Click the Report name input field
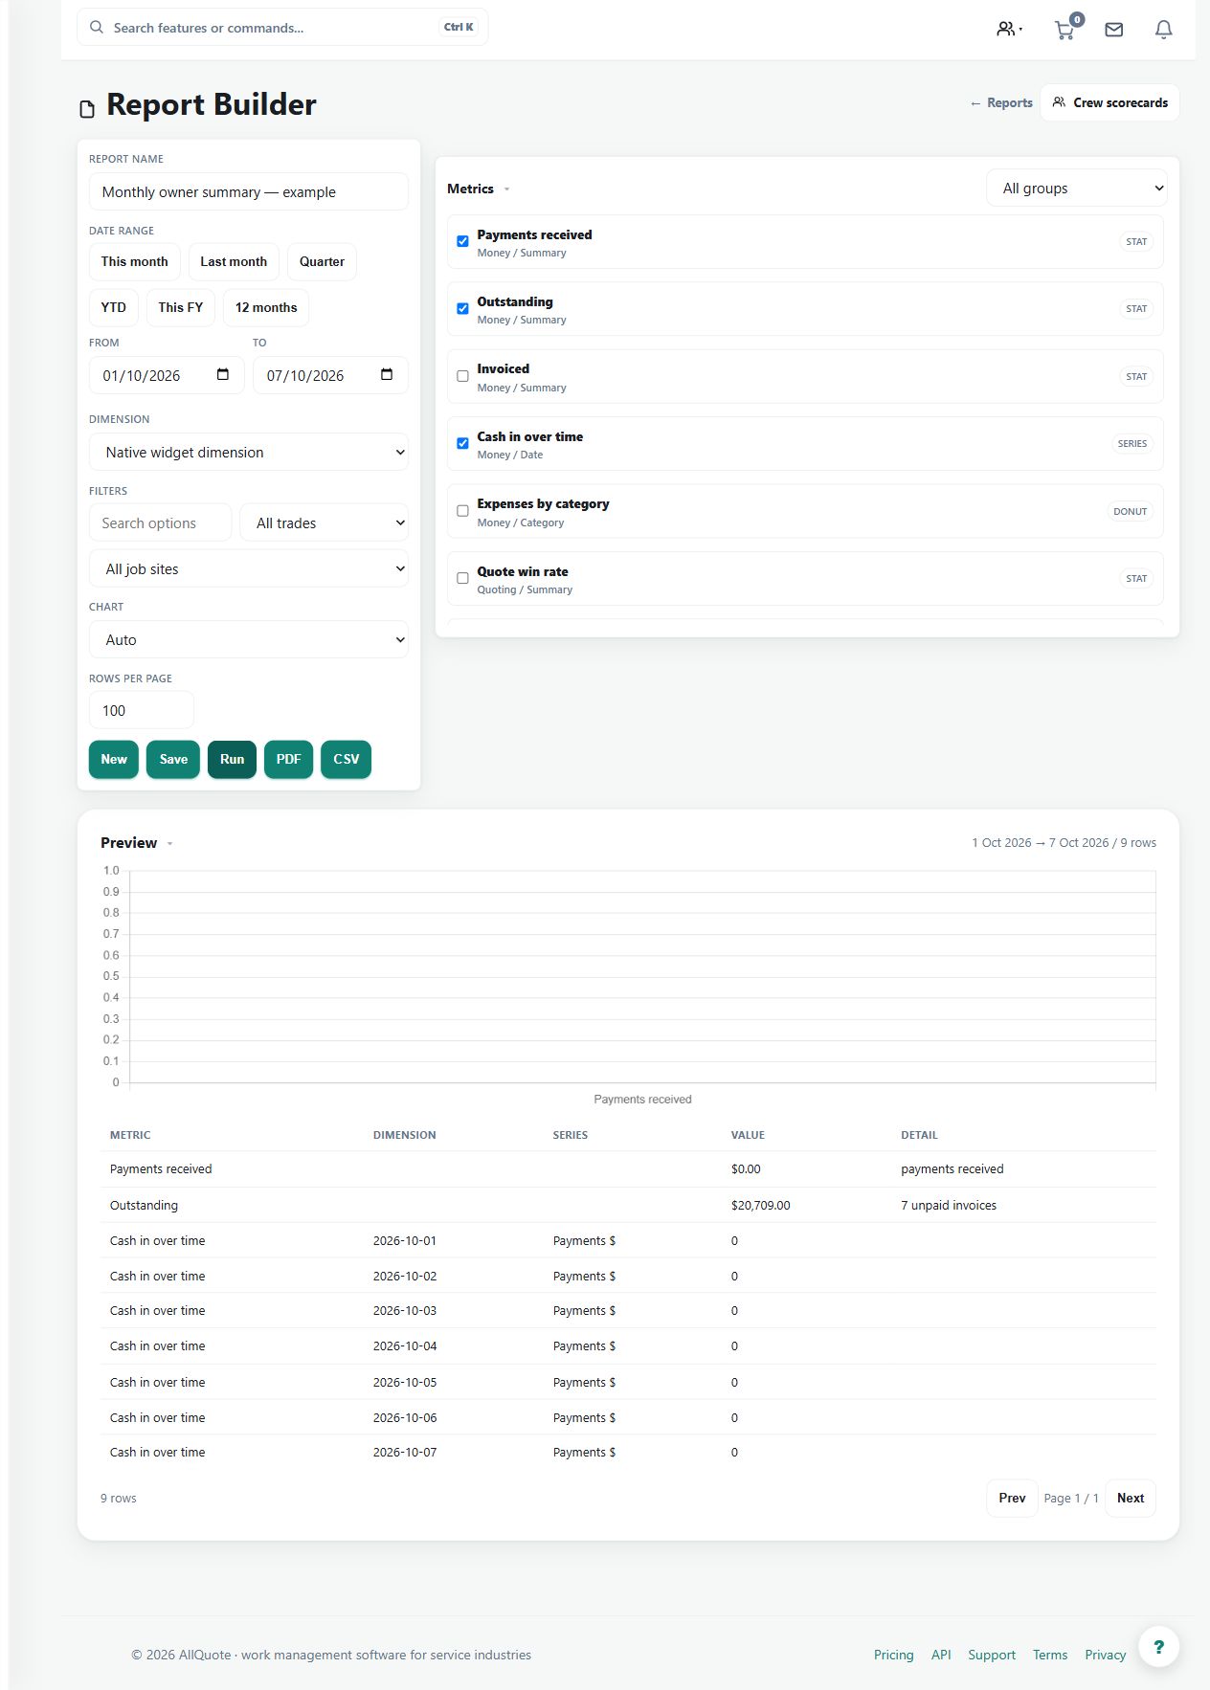The height and width of the screenshot is (1690, 1210). (x=249, y=191)
